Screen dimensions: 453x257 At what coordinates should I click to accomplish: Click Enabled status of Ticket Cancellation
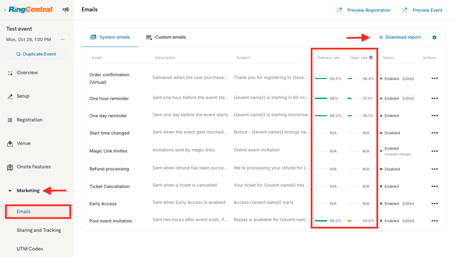pyautogui.click(x=392, y=186)
